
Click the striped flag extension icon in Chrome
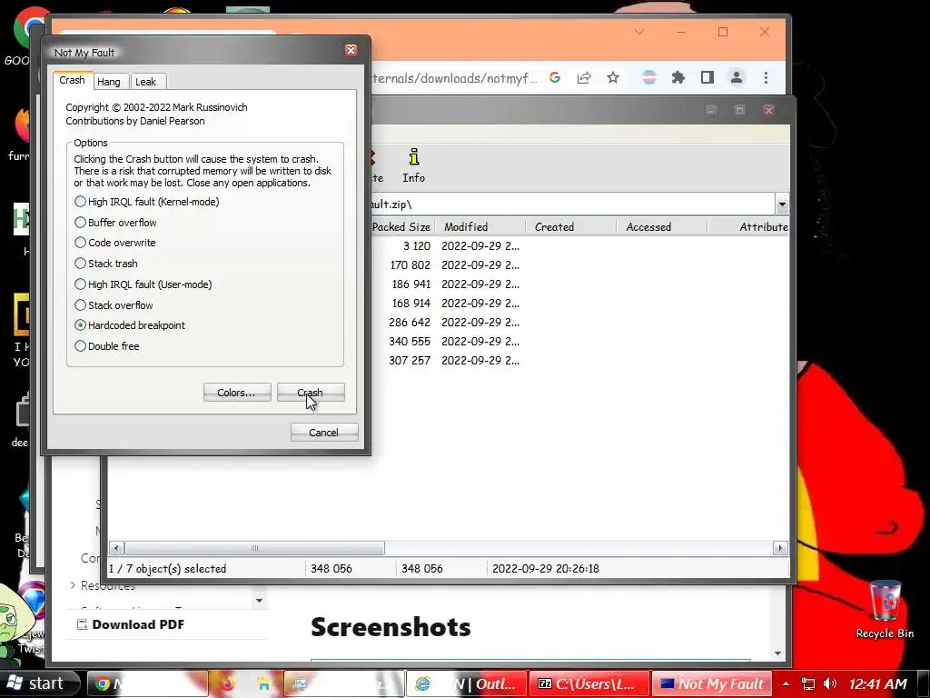pos(649,78)
